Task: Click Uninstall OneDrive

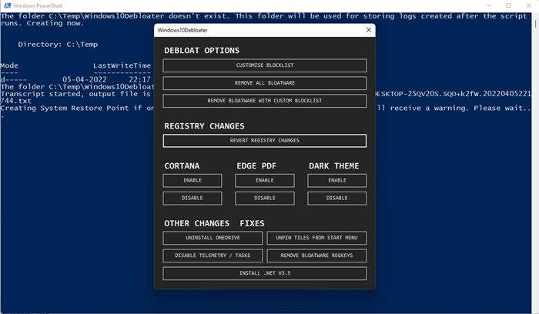Action: (x=213, y=238)
